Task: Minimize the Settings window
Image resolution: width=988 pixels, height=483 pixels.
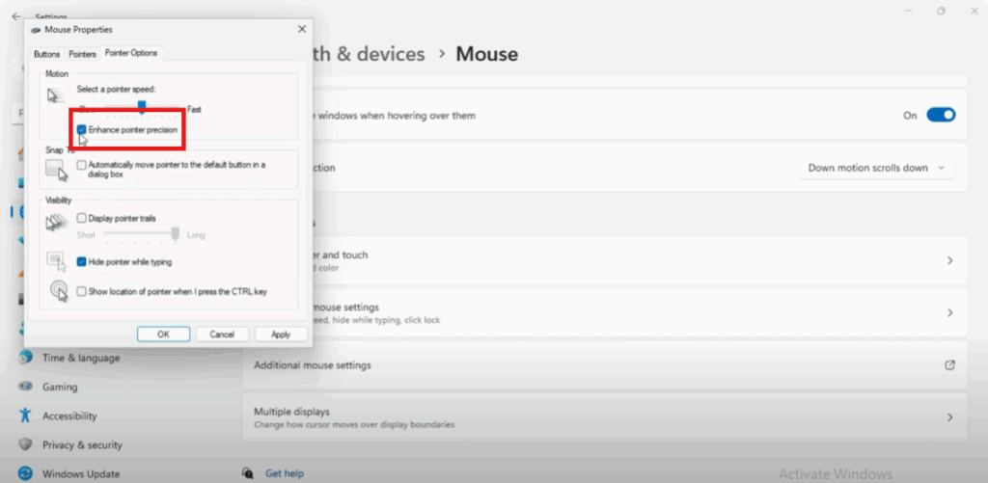Action: [908, 12]
